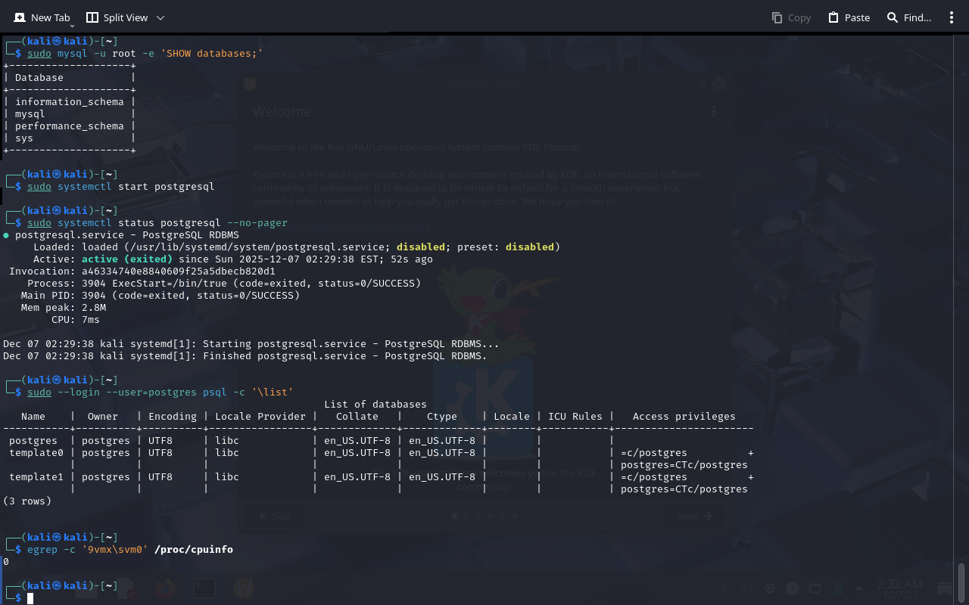Open a new terminal tab
969x605 pixels.
click(x=42, y=17)
